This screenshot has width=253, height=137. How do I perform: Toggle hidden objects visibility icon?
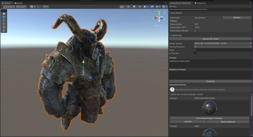click(152, 7)
